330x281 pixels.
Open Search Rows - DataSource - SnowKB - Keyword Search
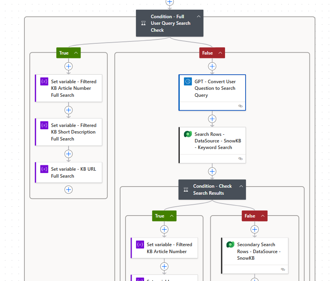point(212,145)
